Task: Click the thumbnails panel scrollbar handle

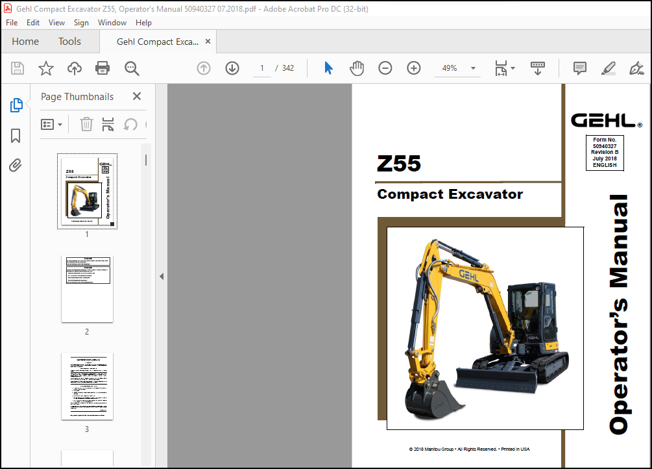Action: click(146, 160)
